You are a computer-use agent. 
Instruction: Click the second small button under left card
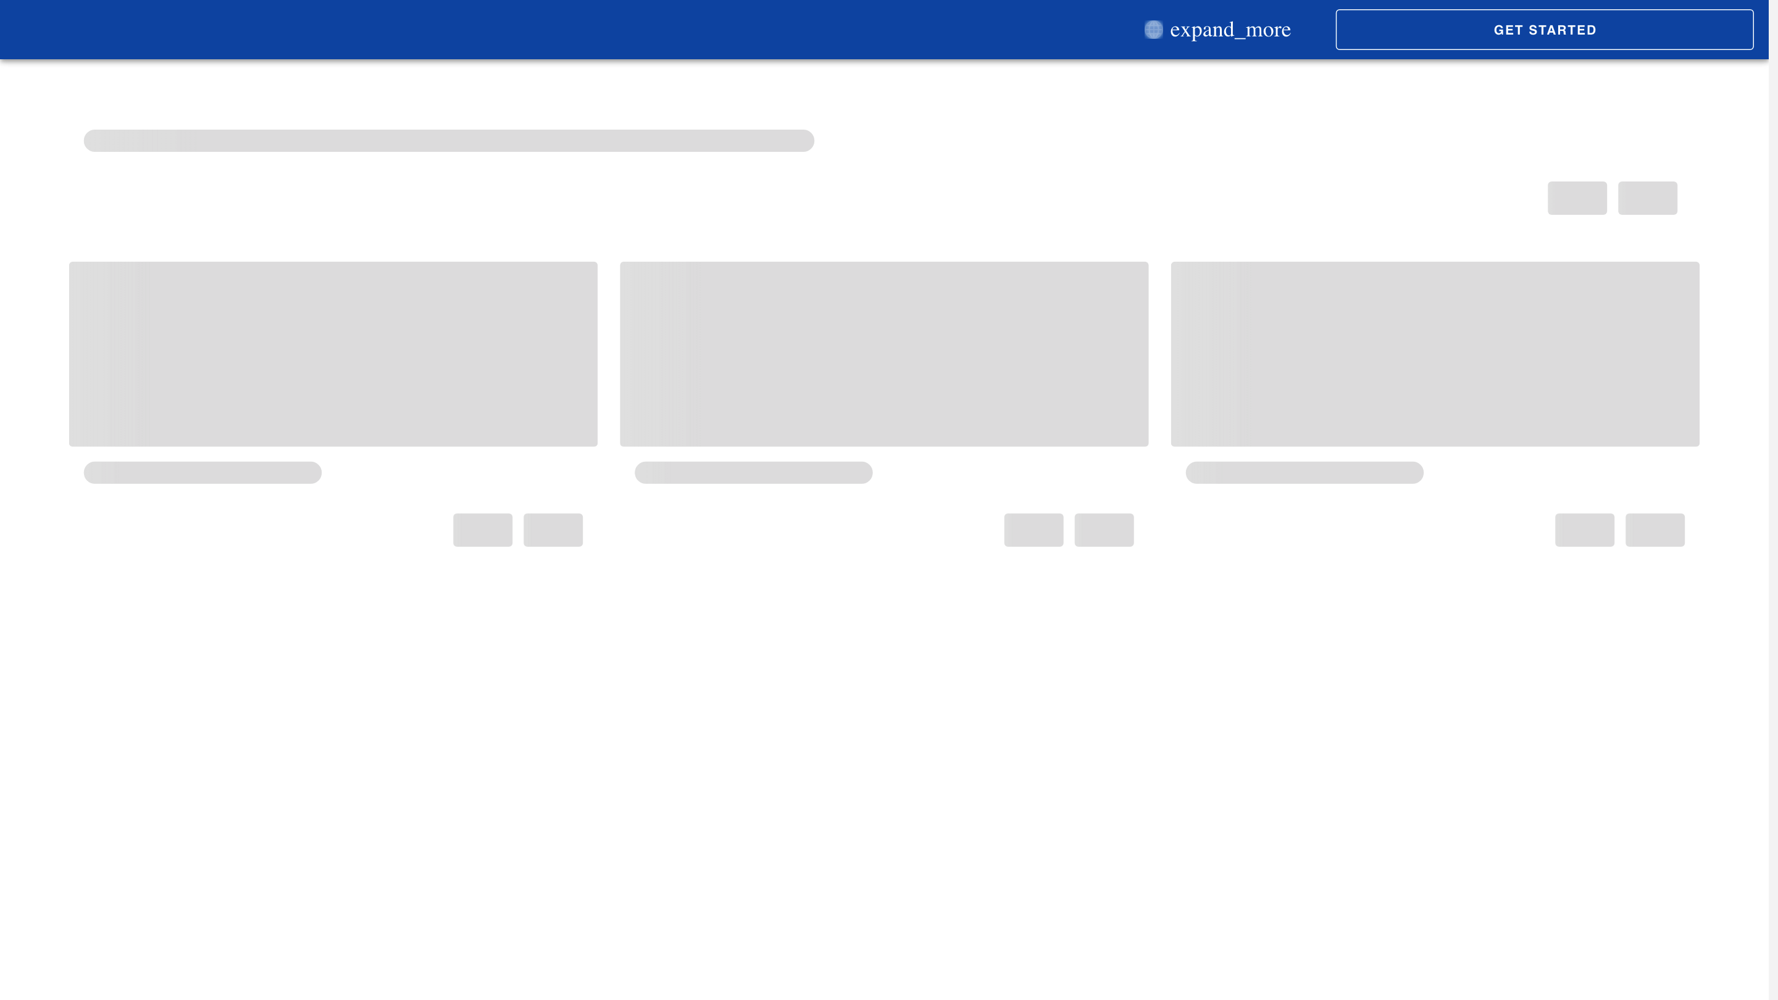pyautogui.click(x=552, y=530)
